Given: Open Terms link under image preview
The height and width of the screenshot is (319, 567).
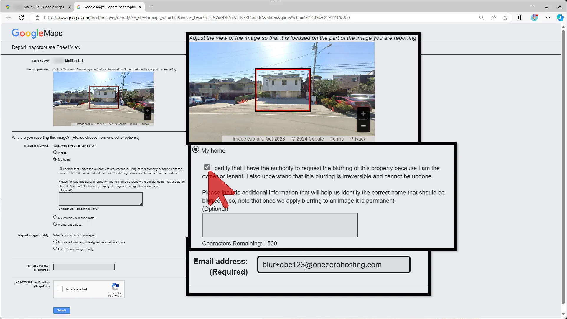Looking at the screenshot, I should pos(133,124).
